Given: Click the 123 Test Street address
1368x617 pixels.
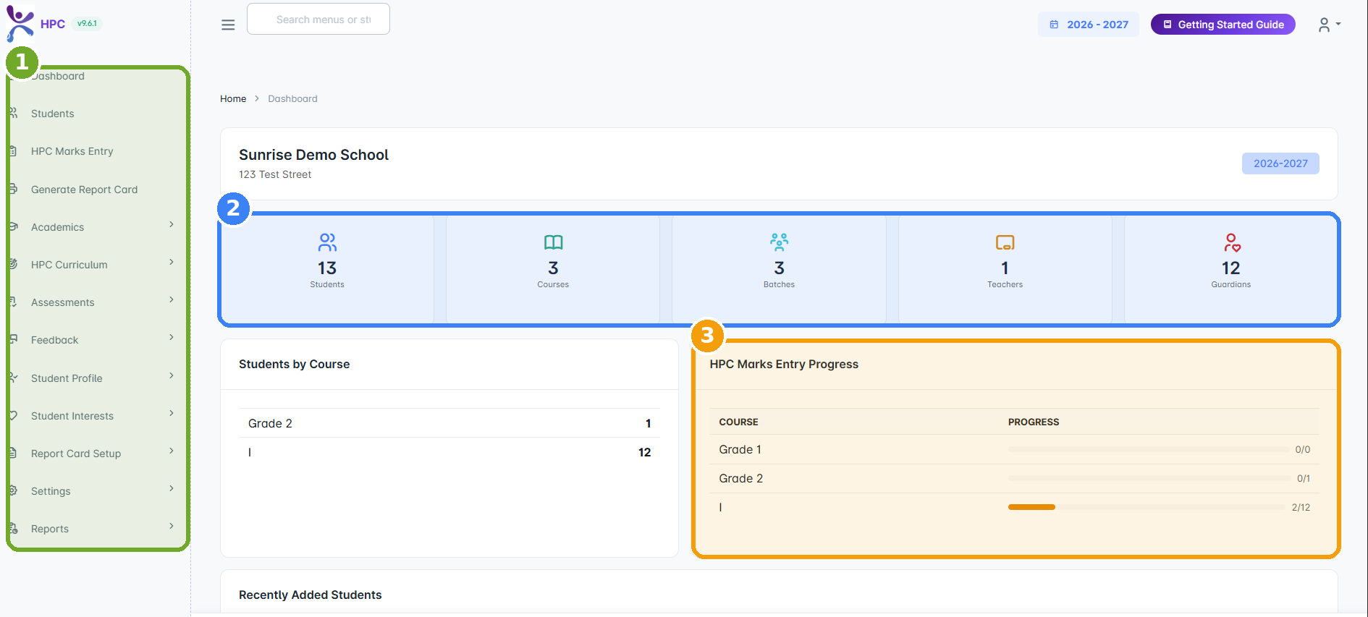Looking at the screenshot, I should (x=275, y=174).
